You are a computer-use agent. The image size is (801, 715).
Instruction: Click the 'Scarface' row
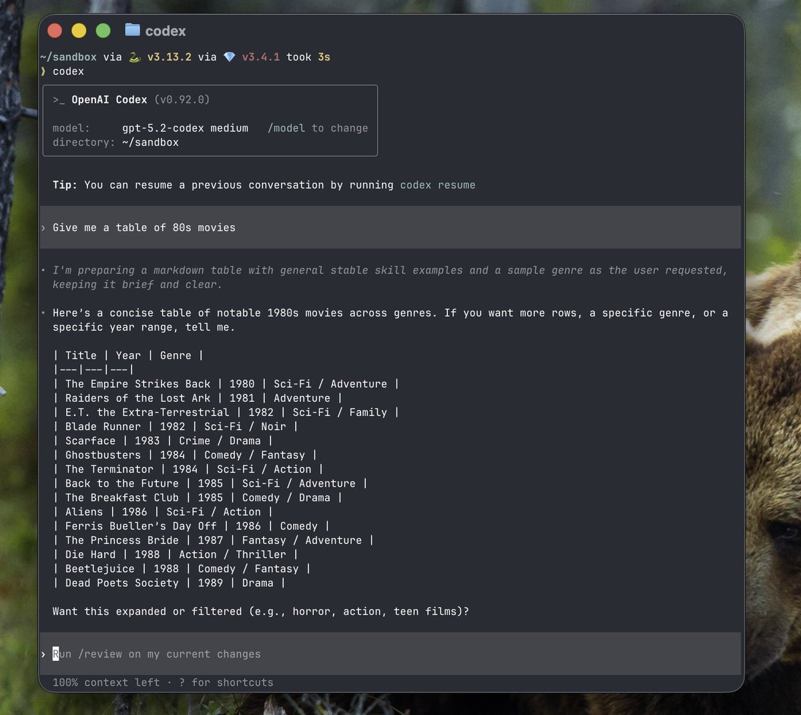point(163,441)
